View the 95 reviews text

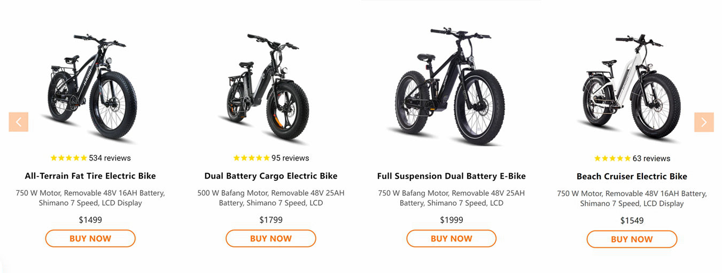pos(290,158)
